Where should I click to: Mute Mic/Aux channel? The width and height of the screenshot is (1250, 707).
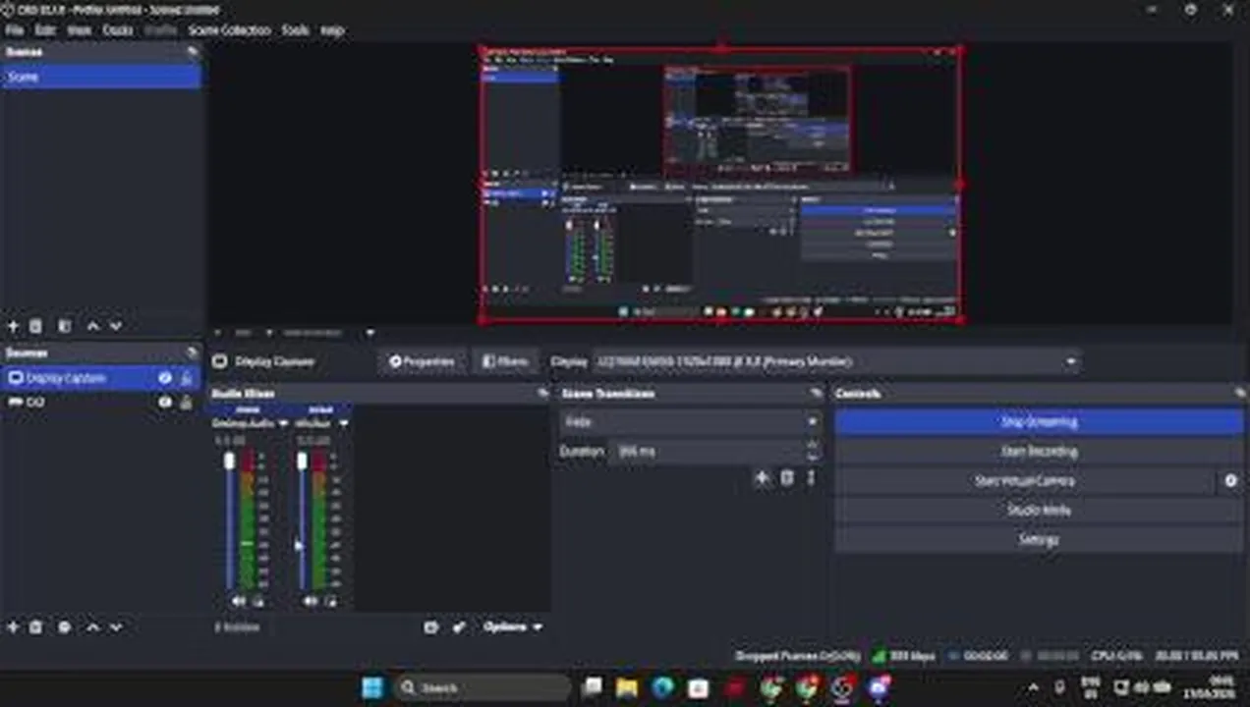coord(311,601)
